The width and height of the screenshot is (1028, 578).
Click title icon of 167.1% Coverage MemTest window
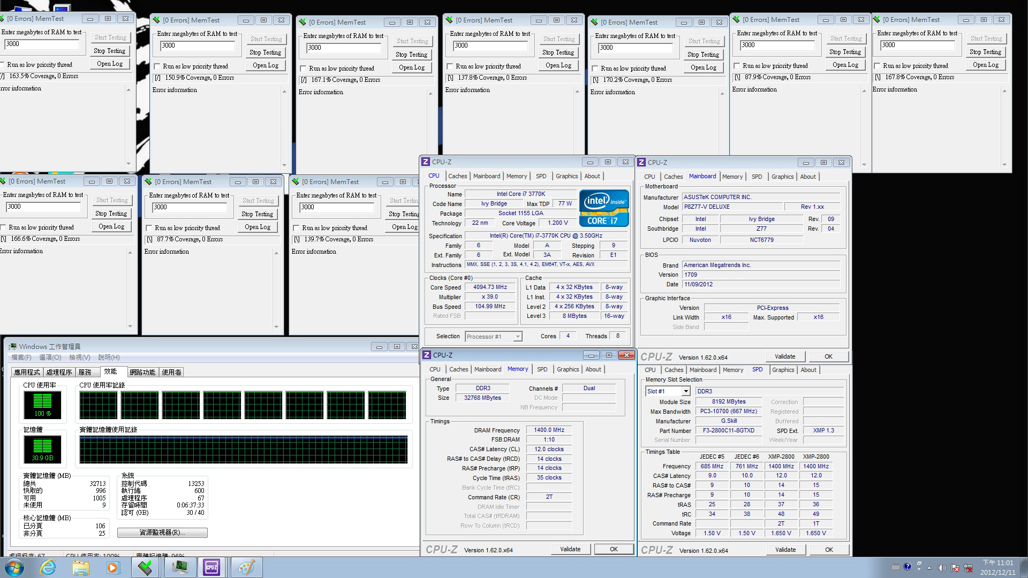pyautogui.click(x=303, y=22)
